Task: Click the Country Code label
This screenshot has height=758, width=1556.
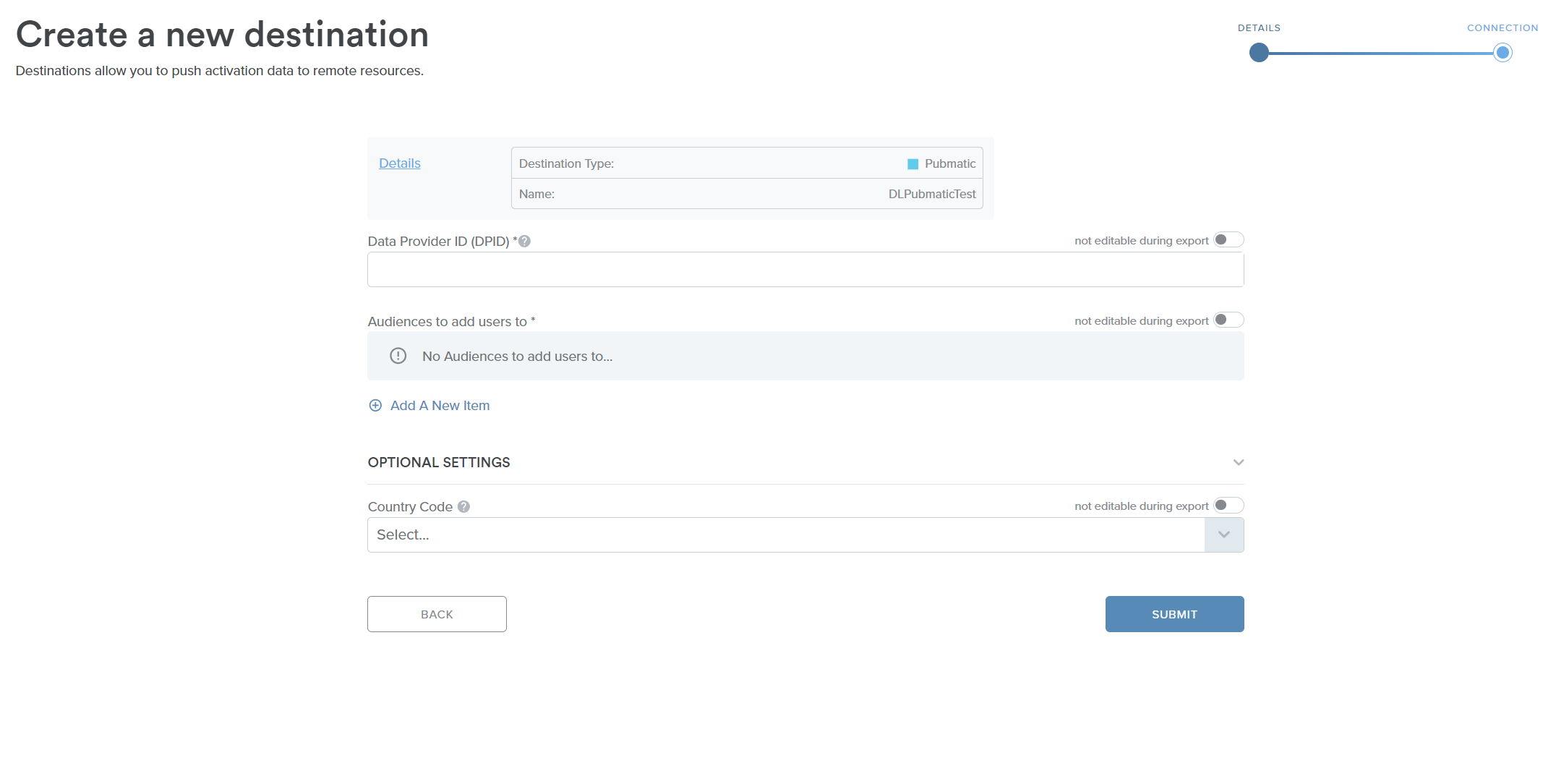Action: (x=410, y=507)
